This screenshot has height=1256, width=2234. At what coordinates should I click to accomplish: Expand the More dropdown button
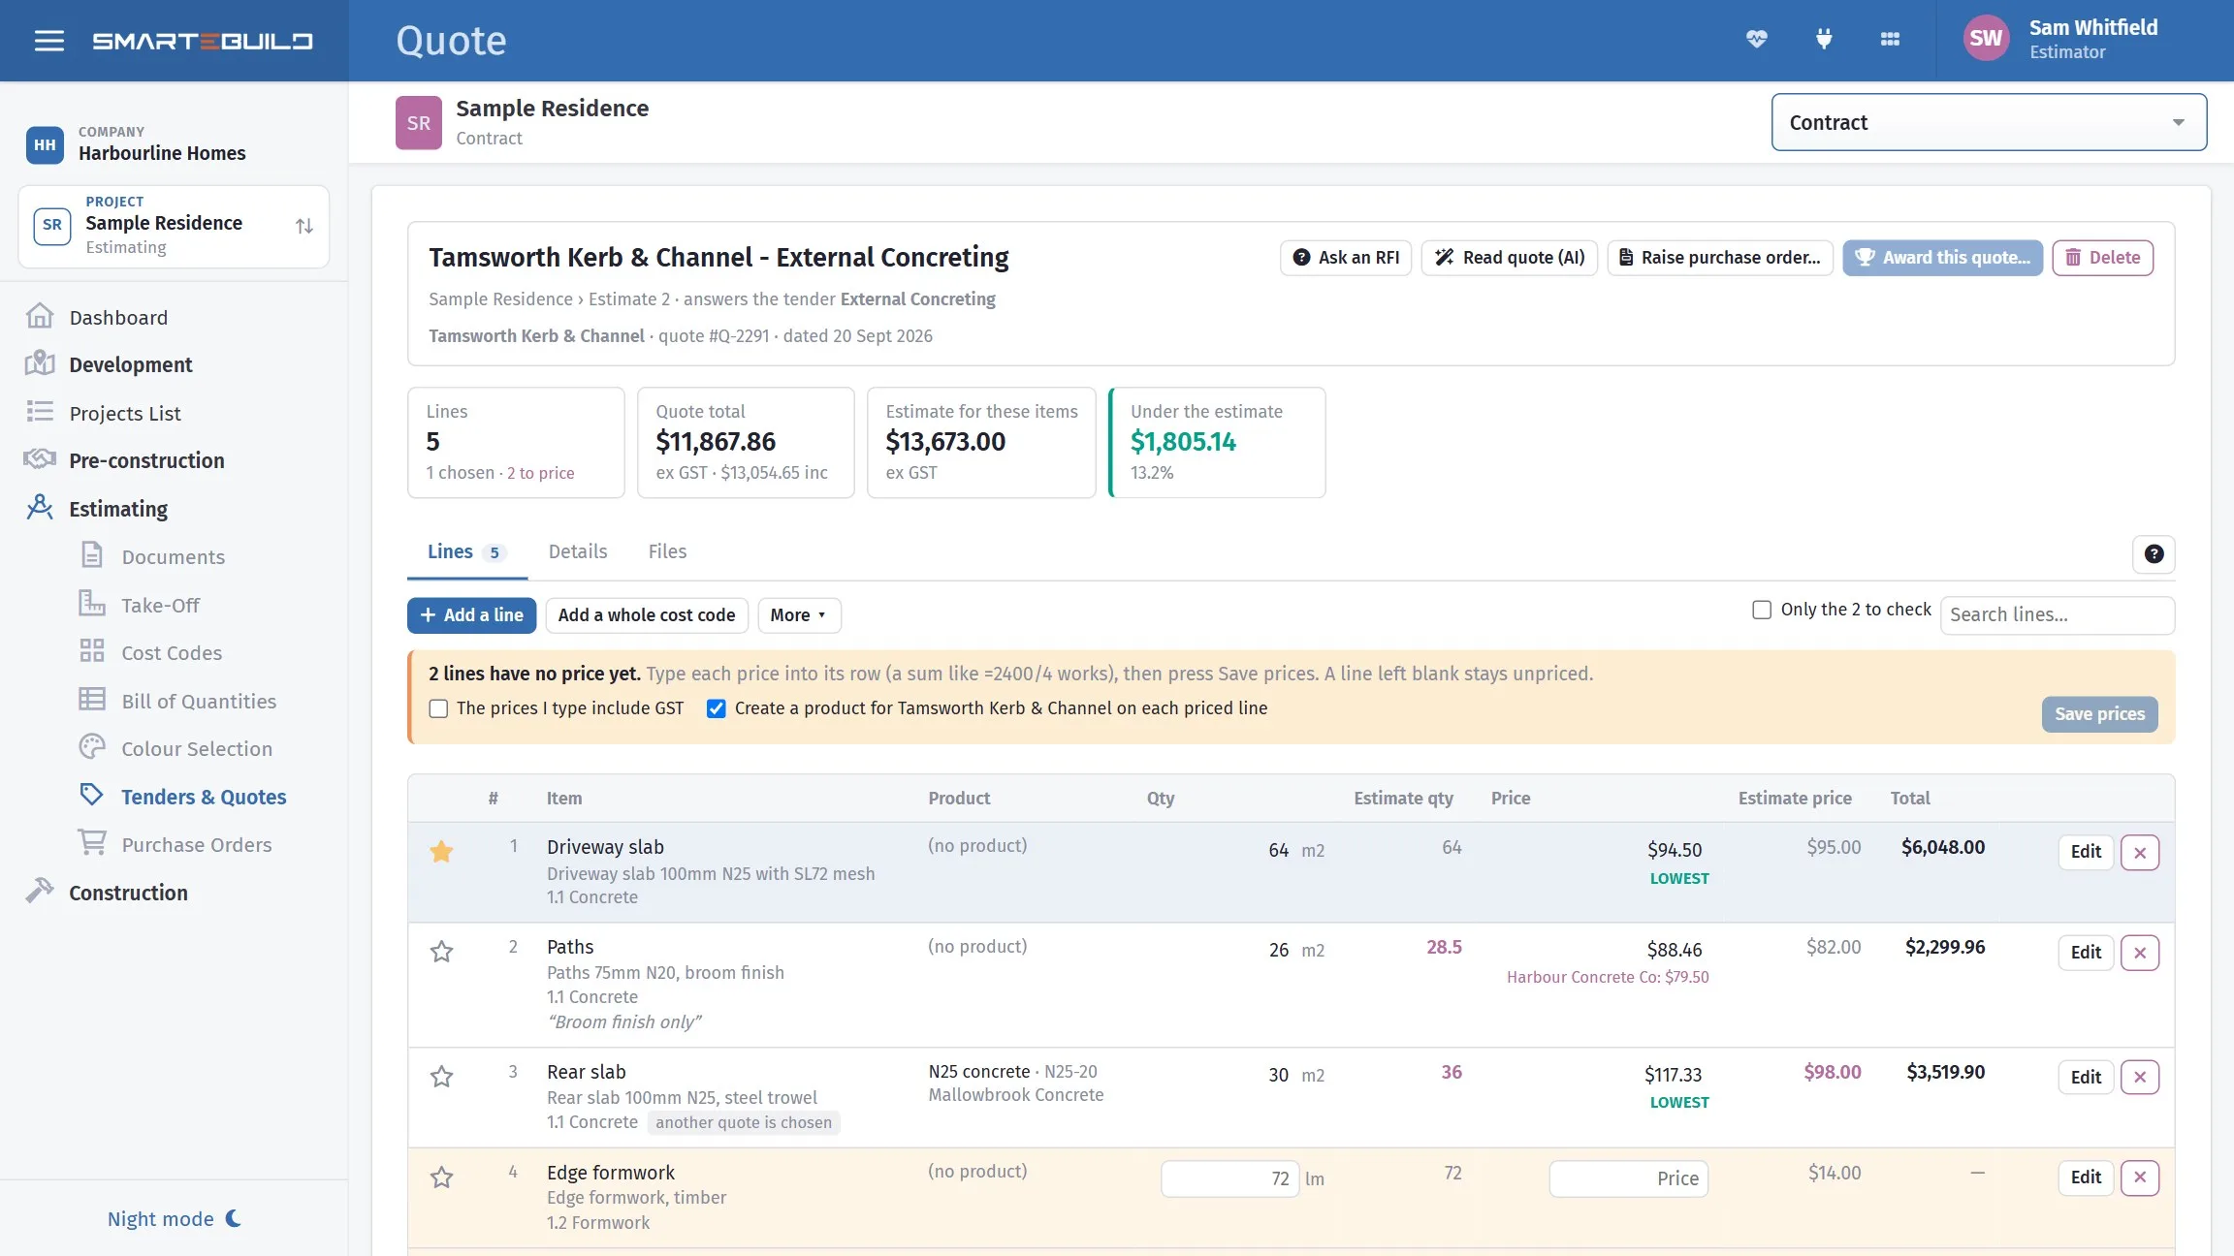[x=799, y=615]
